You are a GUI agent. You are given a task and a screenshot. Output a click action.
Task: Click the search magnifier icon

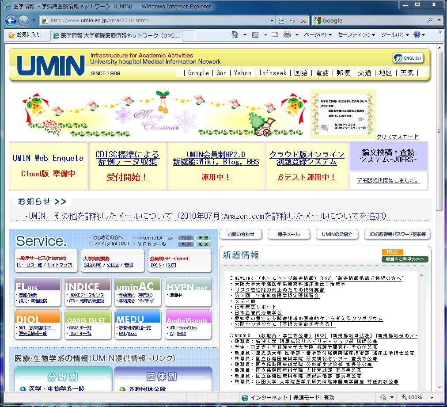[430, 20]
